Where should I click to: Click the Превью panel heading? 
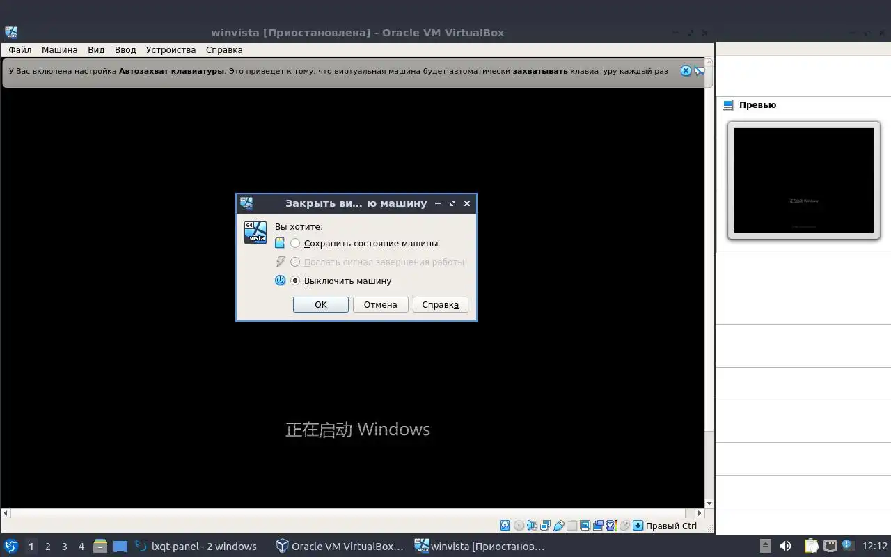(757, 105)
